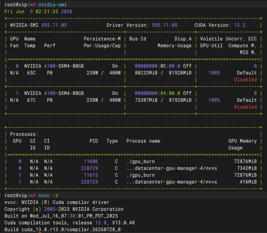Image resolution: width=267 pixels, height=233 pixels.
Task: Click the Driver Version value 595.71.05
Action: (x=164, y=25)
